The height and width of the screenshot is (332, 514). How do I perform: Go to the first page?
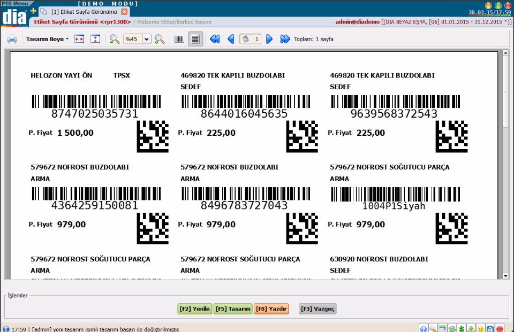215,39
